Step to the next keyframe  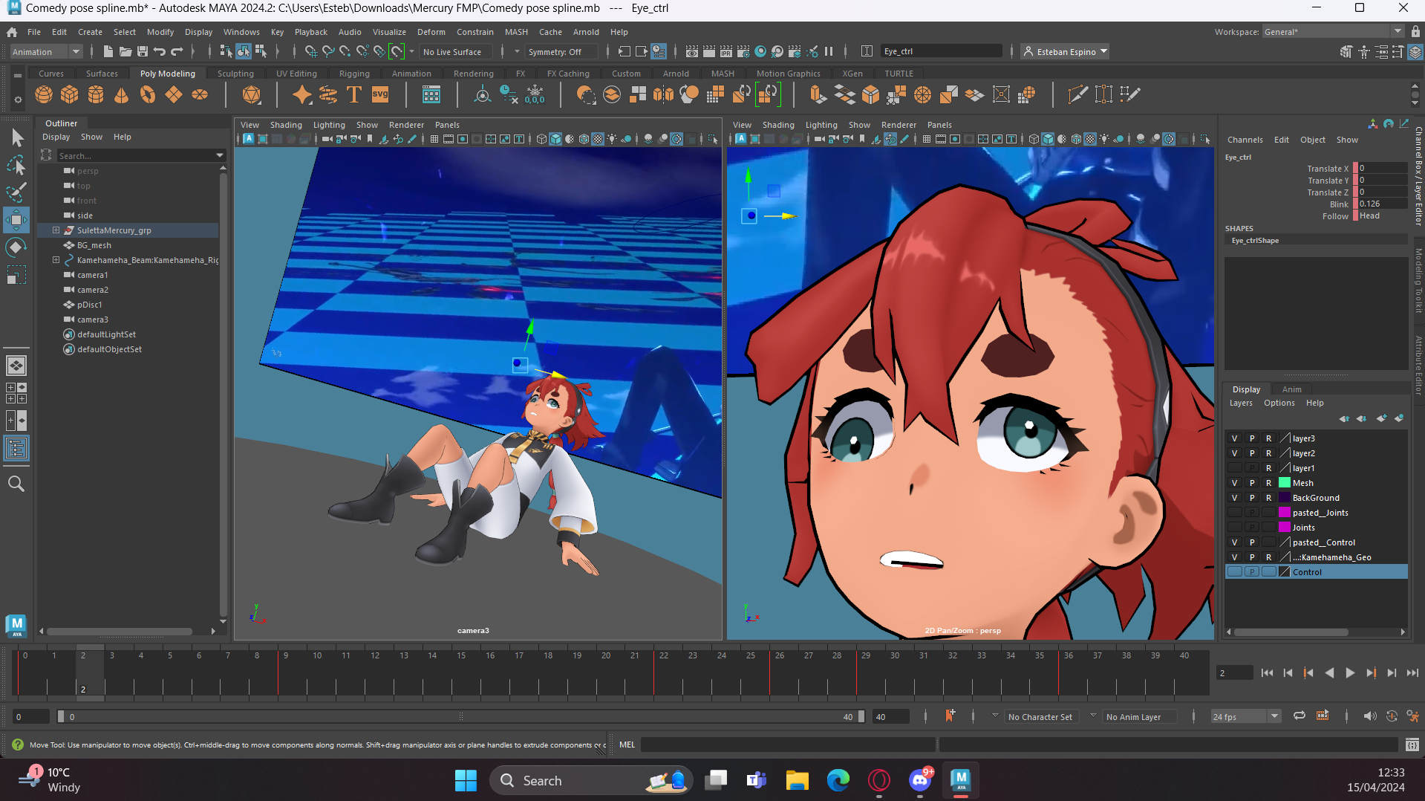[1371, 672]
